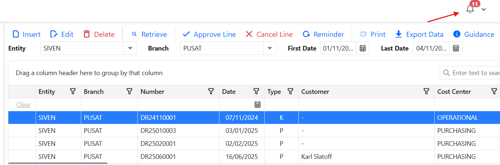
Task: Expand the chevron next to notifications bell
Action: 483,10
